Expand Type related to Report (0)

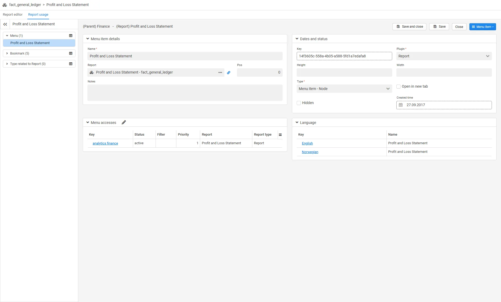coord(7,64)
